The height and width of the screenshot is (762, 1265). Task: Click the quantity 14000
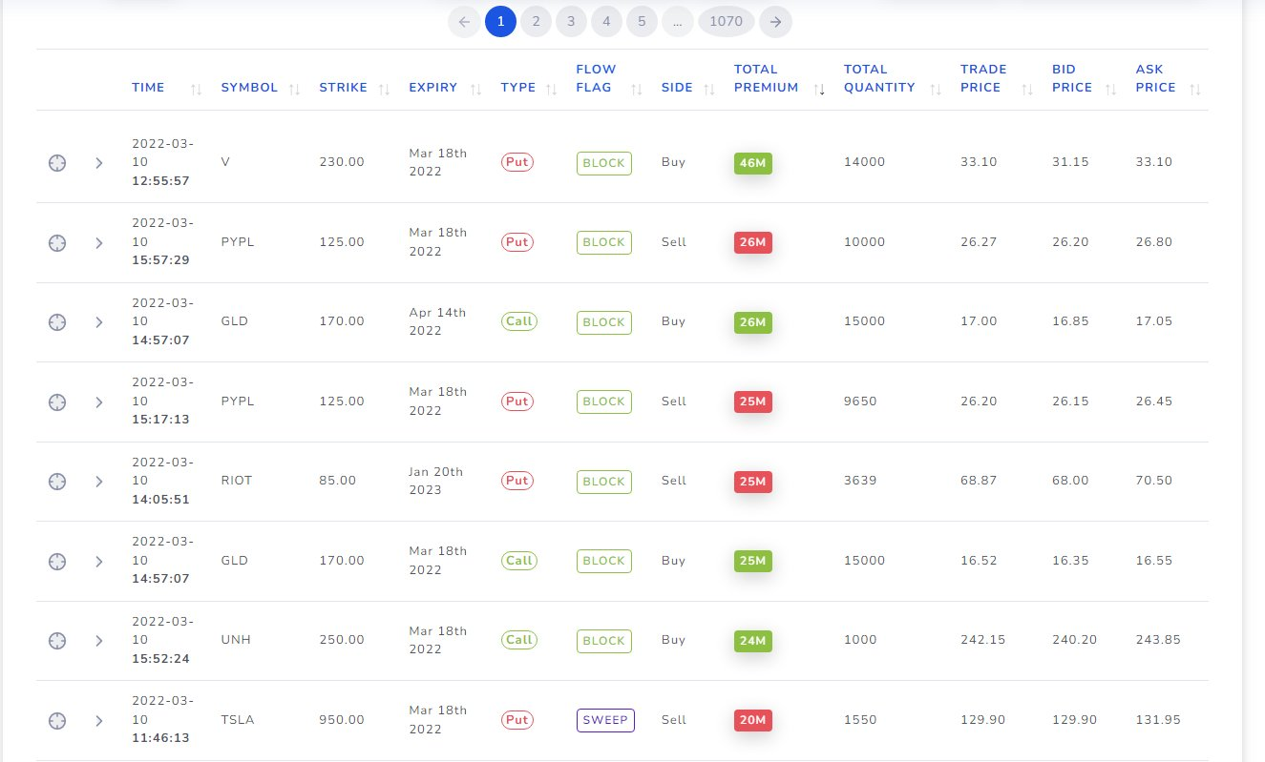coord(864,162)
